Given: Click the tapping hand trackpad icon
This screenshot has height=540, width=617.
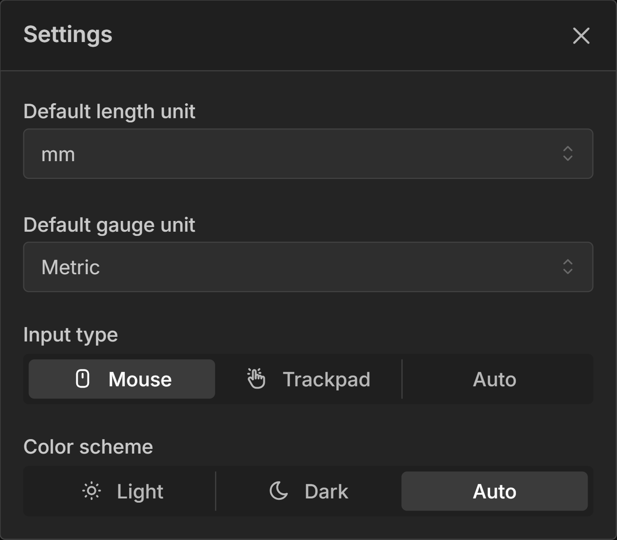Looking at the screenshot, I should (x=256, y=379).
